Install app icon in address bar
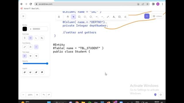The image size is (184, 103). tap(138, 4)
